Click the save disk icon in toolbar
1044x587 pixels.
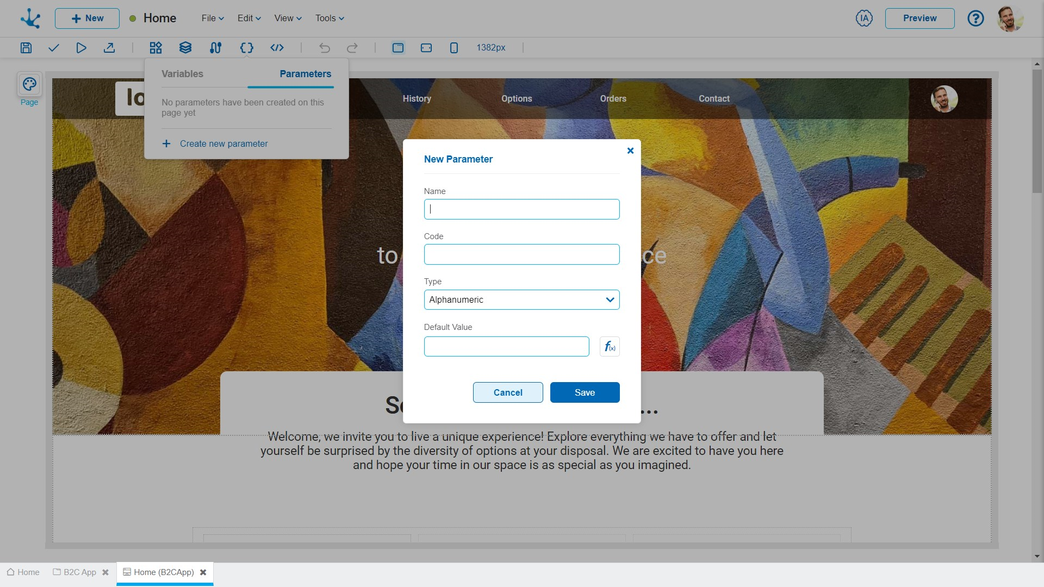tap(26, 48)
